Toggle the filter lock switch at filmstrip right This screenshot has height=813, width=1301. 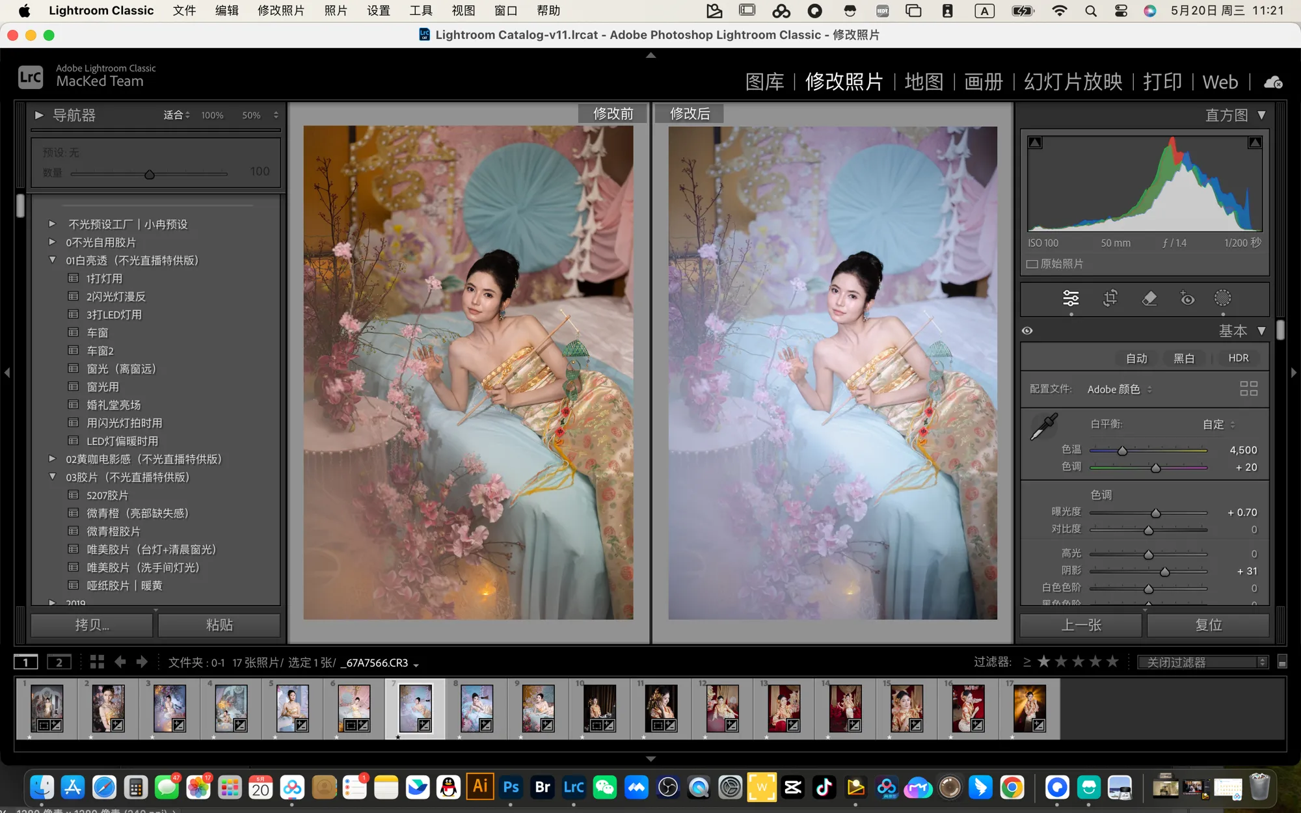click(x=1282, y=662)
